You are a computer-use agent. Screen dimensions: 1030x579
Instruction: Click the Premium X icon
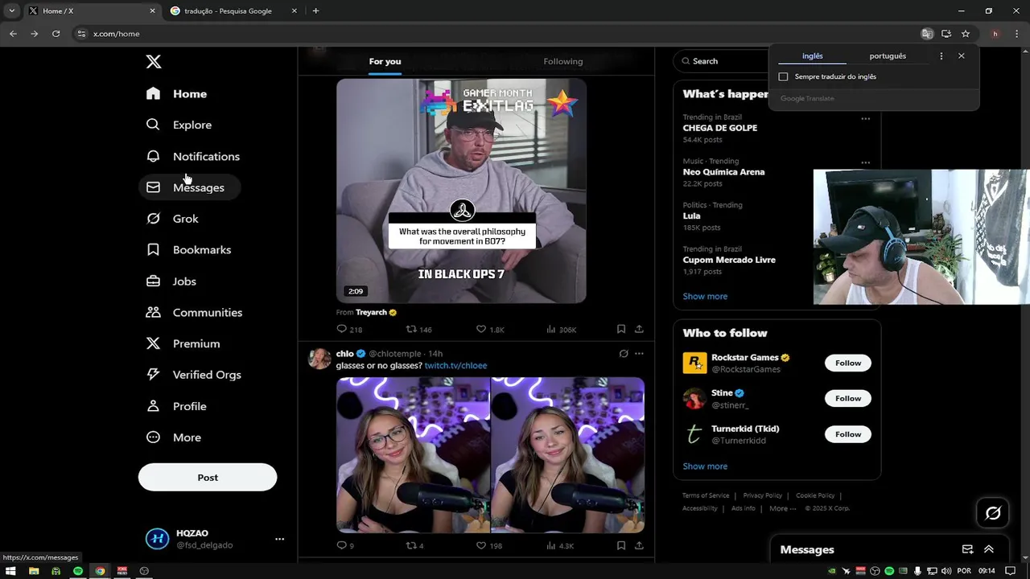pyautogui.click(x=153, y=343)
